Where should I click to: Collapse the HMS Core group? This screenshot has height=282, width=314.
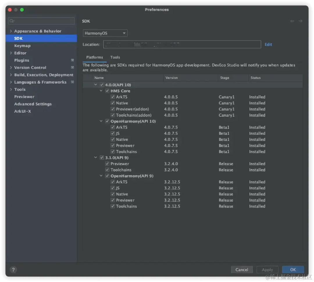pos(101,91)
